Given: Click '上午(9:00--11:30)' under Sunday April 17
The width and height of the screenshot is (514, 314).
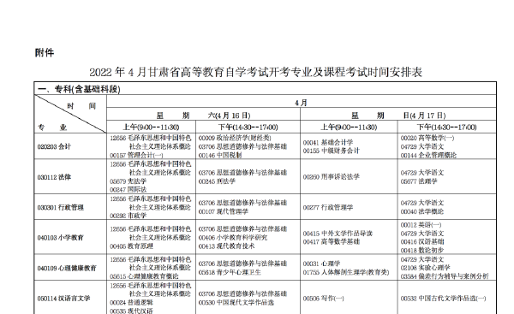Looking at the screenshot, I should [349, 127].
